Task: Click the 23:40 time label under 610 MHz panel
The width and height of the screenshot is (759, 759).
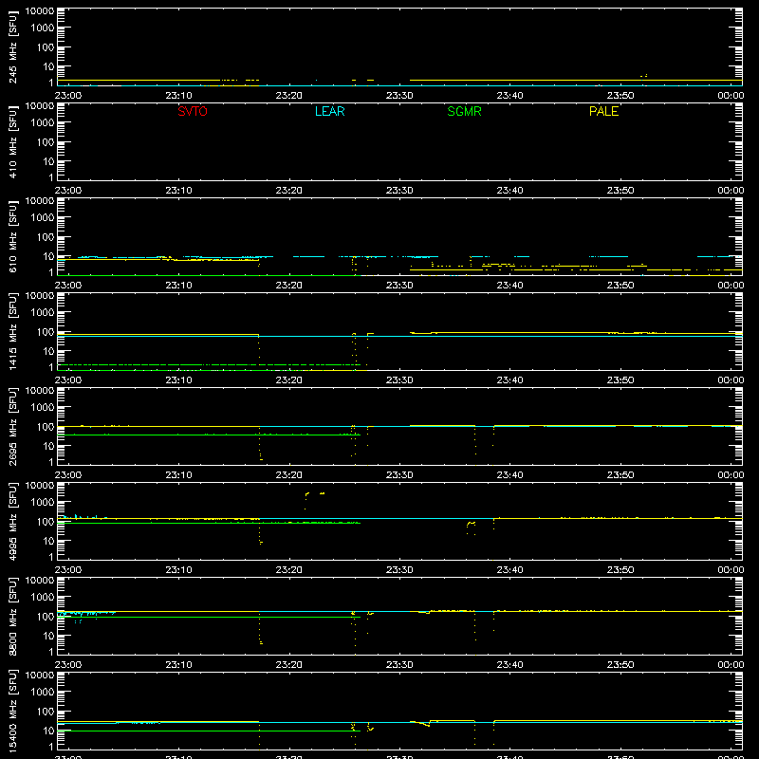Action: (509, 286)
